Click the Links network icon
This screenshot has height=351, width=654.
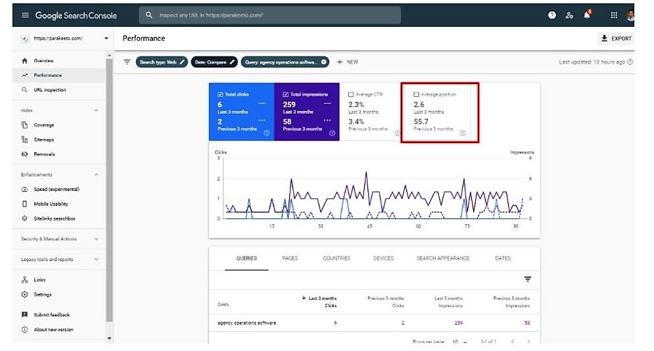point(24,279)
